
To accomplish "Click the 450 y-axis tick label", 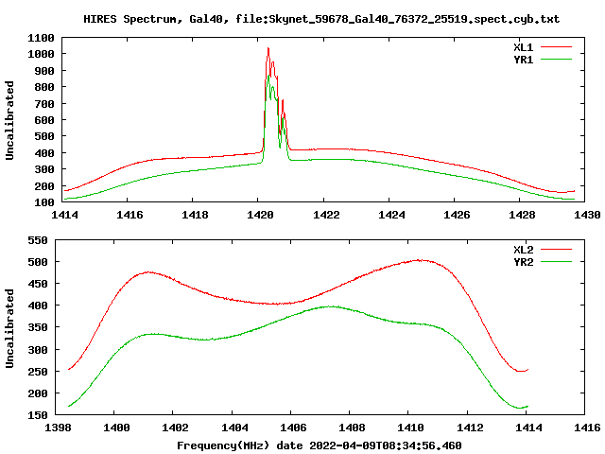I will click(x=38, y=284).
